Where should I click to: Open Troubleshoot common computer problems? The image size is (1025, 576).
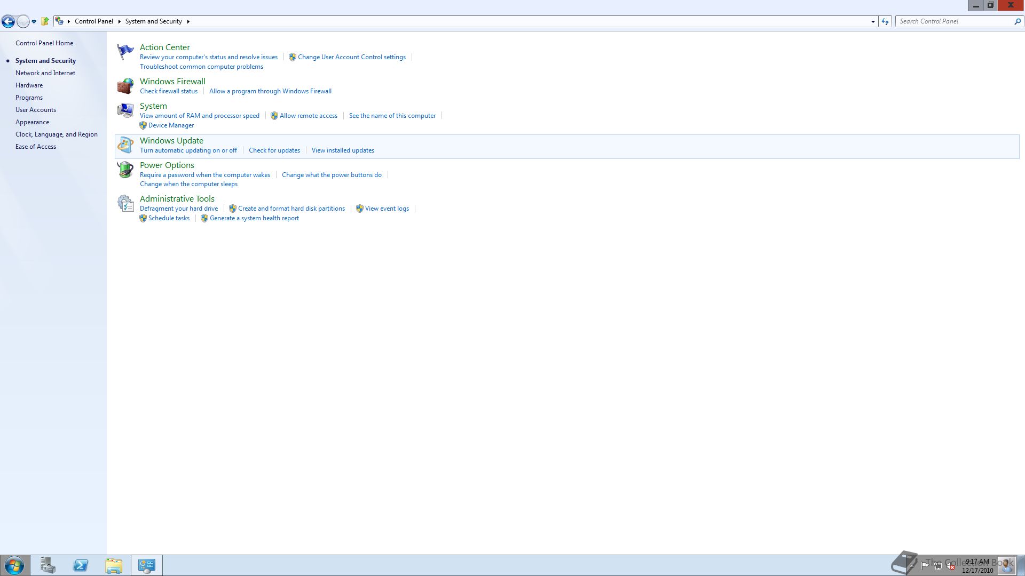point(201,67)
